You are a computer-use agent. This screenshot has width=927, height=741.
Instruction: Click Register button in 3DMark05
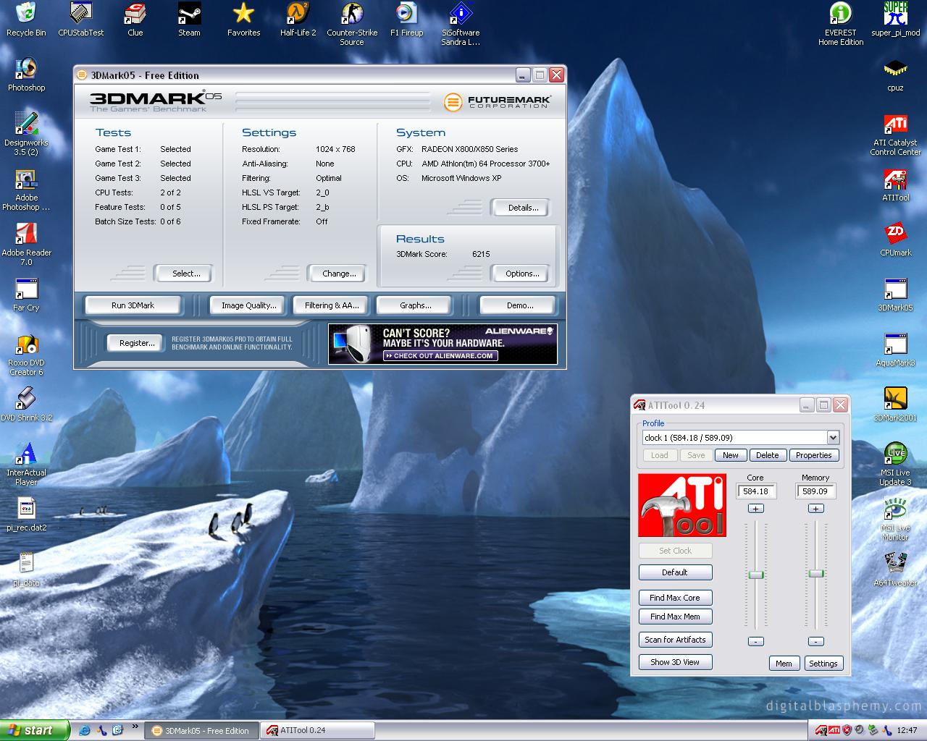(137, 343)
